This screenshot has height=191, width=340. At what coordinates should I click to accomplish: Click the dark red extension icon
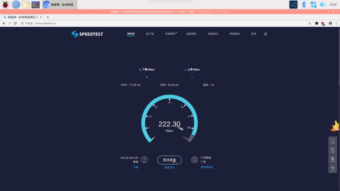tap(317, 23)
